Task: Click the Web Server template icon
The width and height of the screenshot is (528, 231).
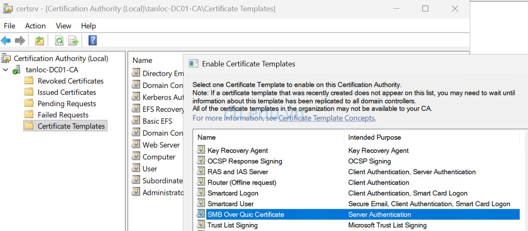Action: 136,145
